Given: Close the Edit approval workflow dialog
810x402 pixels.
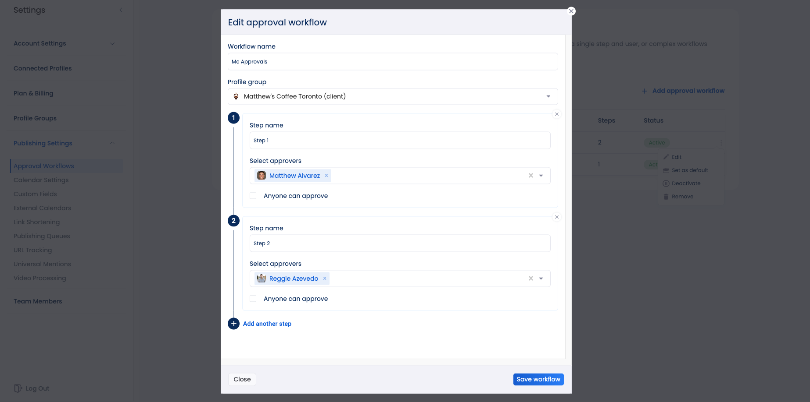Looking at the screenshot, I should pos(571,11).
